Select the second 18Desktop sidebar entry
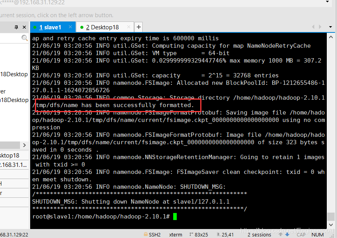This screenshot has width=337, height=238. (14, 100)
